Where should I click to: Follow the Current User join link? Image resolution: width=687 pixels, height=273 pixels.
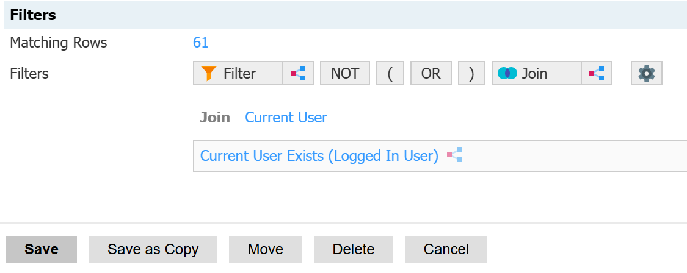point(286,118)
